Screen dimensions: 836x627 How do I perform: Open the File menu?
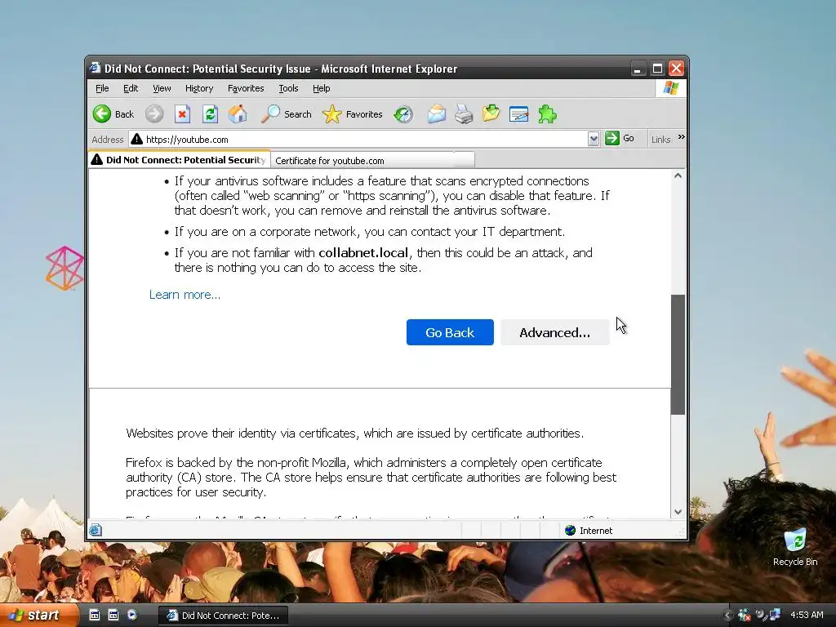tap(102, 88)
